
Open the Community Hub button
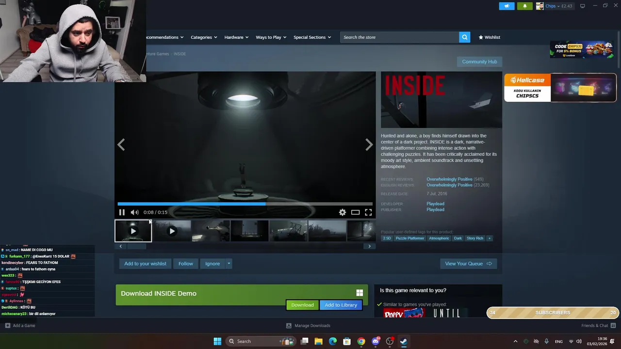coord(479,62)
